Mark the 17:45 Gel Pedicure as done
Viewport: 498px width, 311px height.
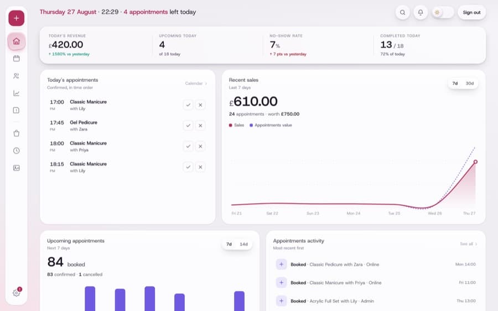click(188, 126)
